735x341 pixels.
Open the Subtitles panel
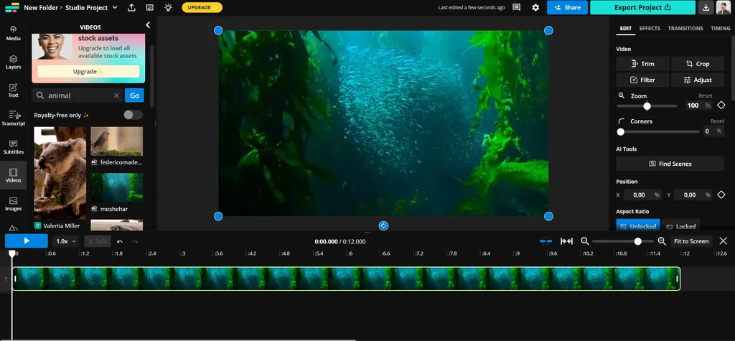13,147
